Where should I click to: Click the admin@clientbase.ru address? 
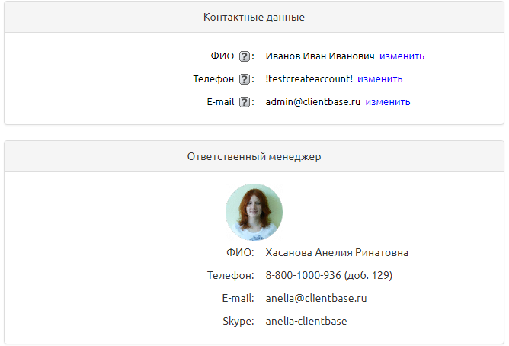pyautogui.click(x=312, y=101)
